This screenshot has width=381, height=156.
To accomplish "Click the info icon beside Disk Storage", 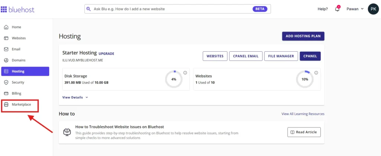I will pos(185,72).
